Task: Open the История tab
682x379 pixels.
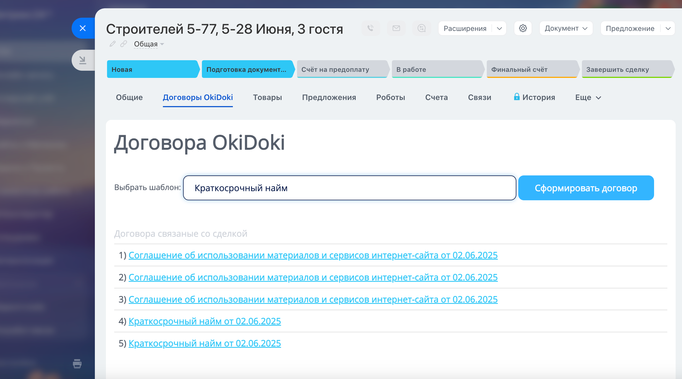Action: coord(538,98)
